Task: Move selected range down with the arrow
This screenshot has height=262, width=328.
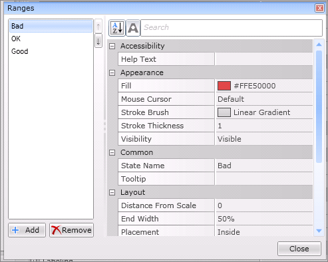Action: 98,41
